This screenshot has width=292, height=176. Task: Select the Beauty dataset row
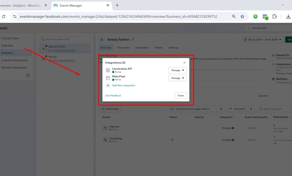[x=65, y=59]
